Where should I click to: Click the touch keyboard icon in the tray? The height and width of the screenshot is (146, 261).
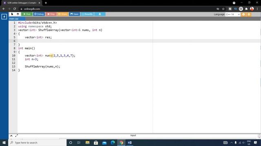(x=226, y=142)
